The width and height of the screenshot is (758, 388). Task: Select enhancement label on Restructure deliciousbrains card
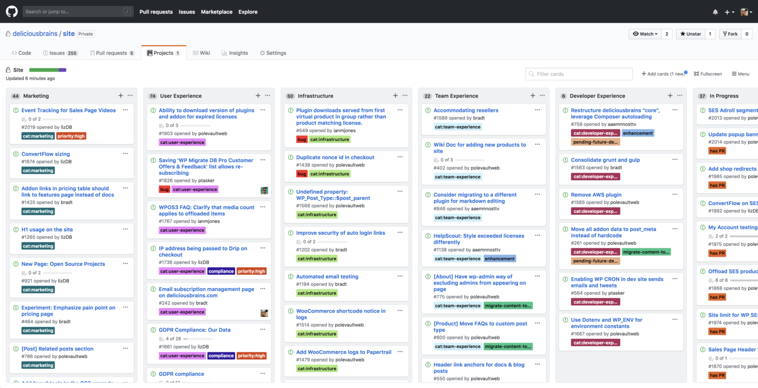(638, 133)
